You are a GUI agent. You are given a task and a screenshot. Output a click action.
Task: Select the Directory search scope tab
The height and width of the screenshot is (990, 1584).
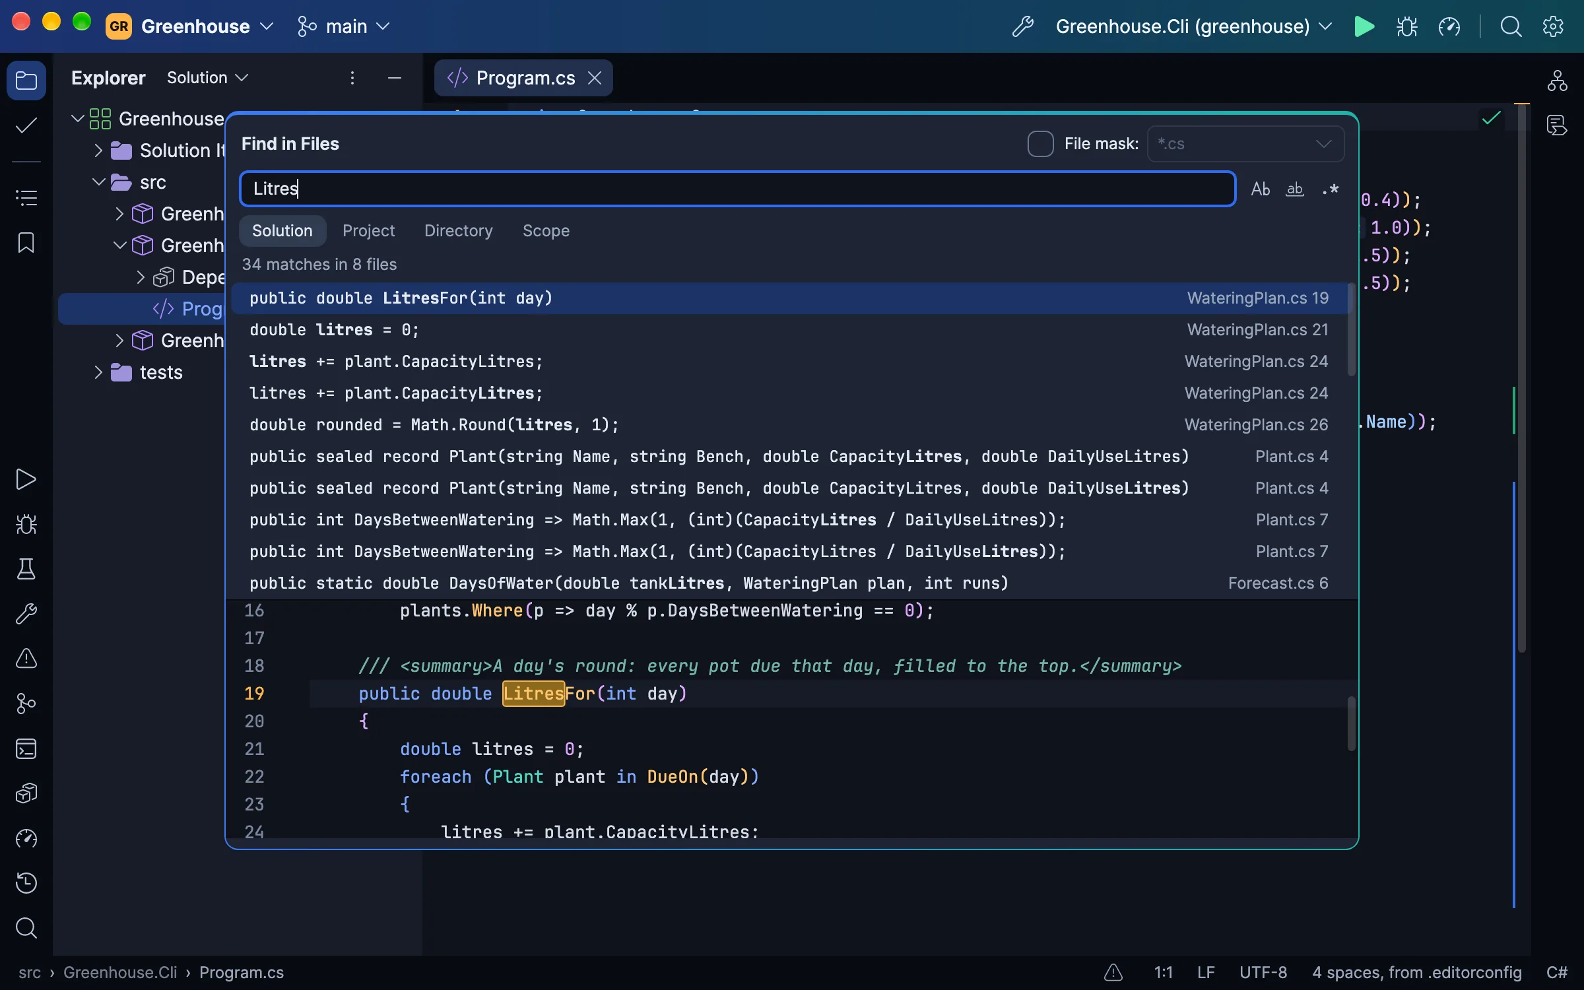pos(458,231)
